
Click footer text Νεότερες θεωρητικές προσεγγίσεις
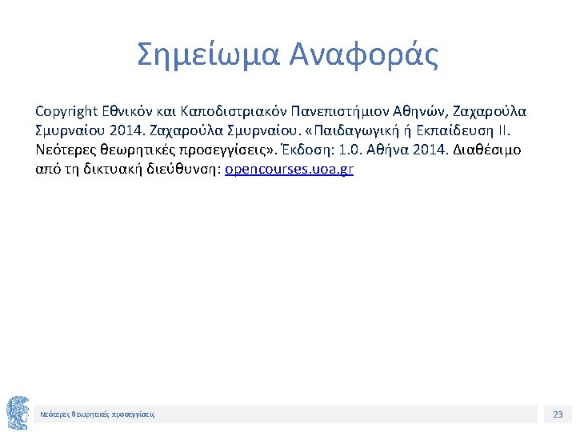(98, 414)
